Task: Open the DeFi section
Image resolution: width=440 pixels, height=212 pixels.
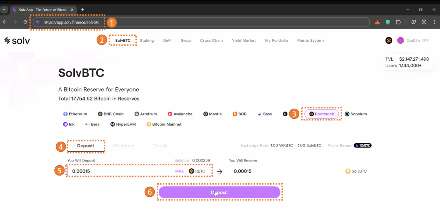Action: (167, 41)
